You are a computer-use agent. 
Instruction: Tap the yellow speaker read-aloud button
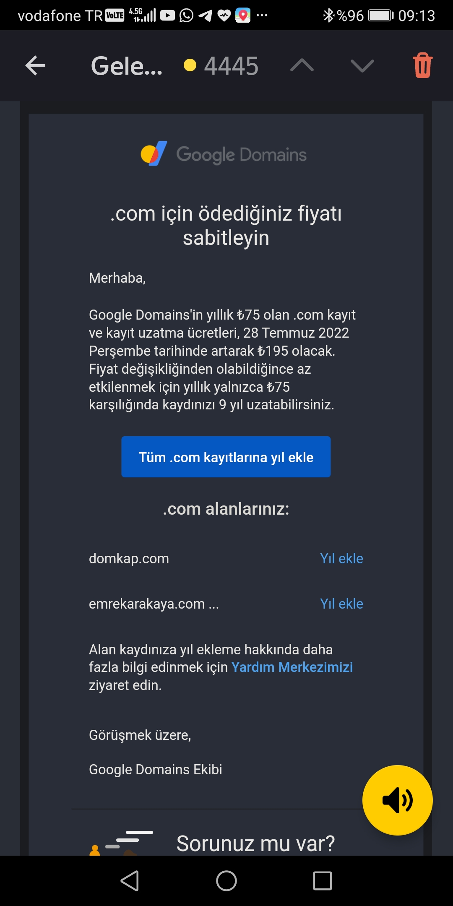(397, 800)
